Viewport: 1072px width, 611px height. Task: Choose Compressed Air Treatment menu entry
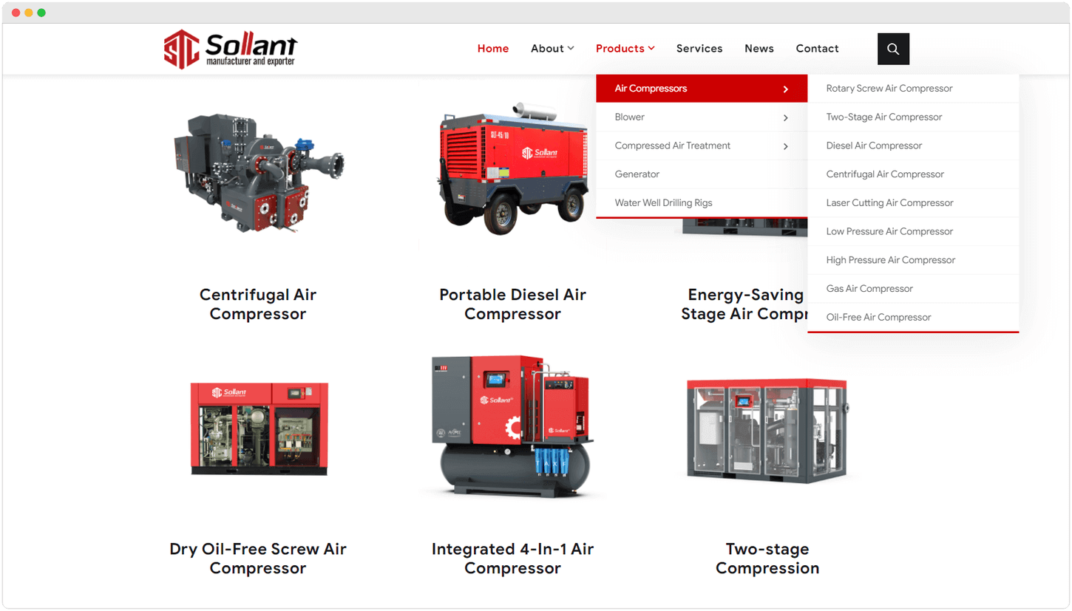(x=702, y=146)
